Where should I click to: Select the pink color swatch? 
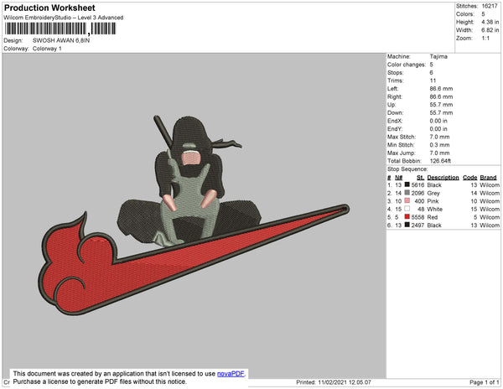pyautogui.click(x=407, y=200)
